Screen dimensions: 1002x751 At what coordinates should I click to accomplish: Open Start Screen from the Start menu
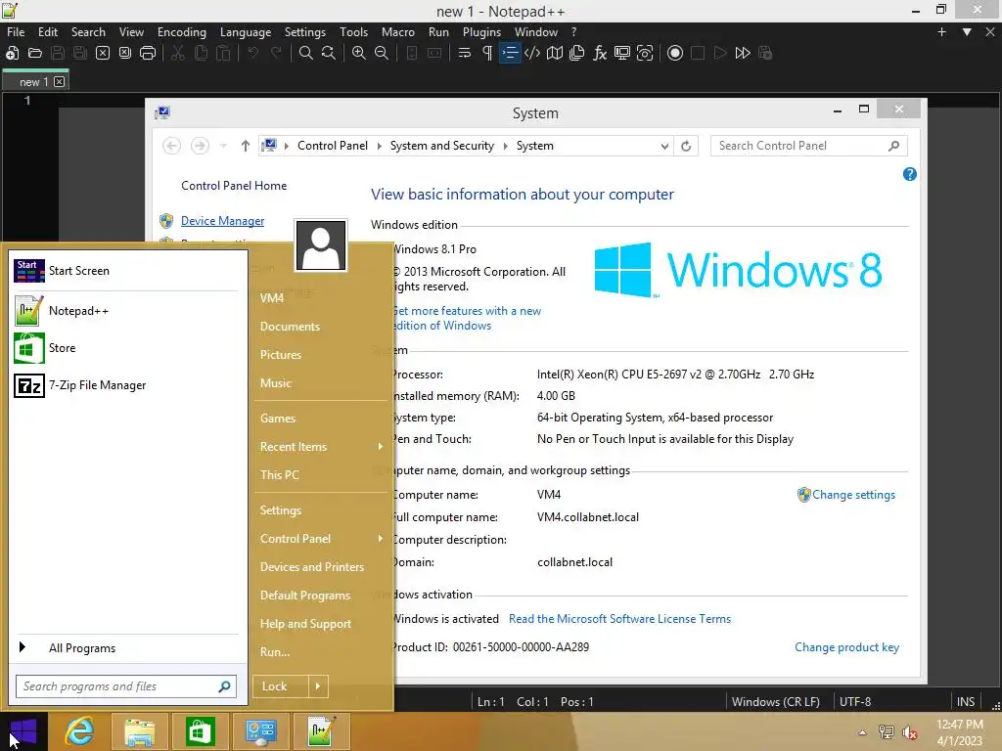[126, 271]
